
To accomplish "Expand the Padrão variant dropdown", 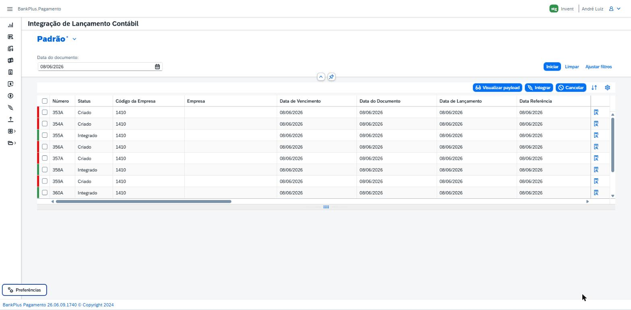I will coord(74,39).
